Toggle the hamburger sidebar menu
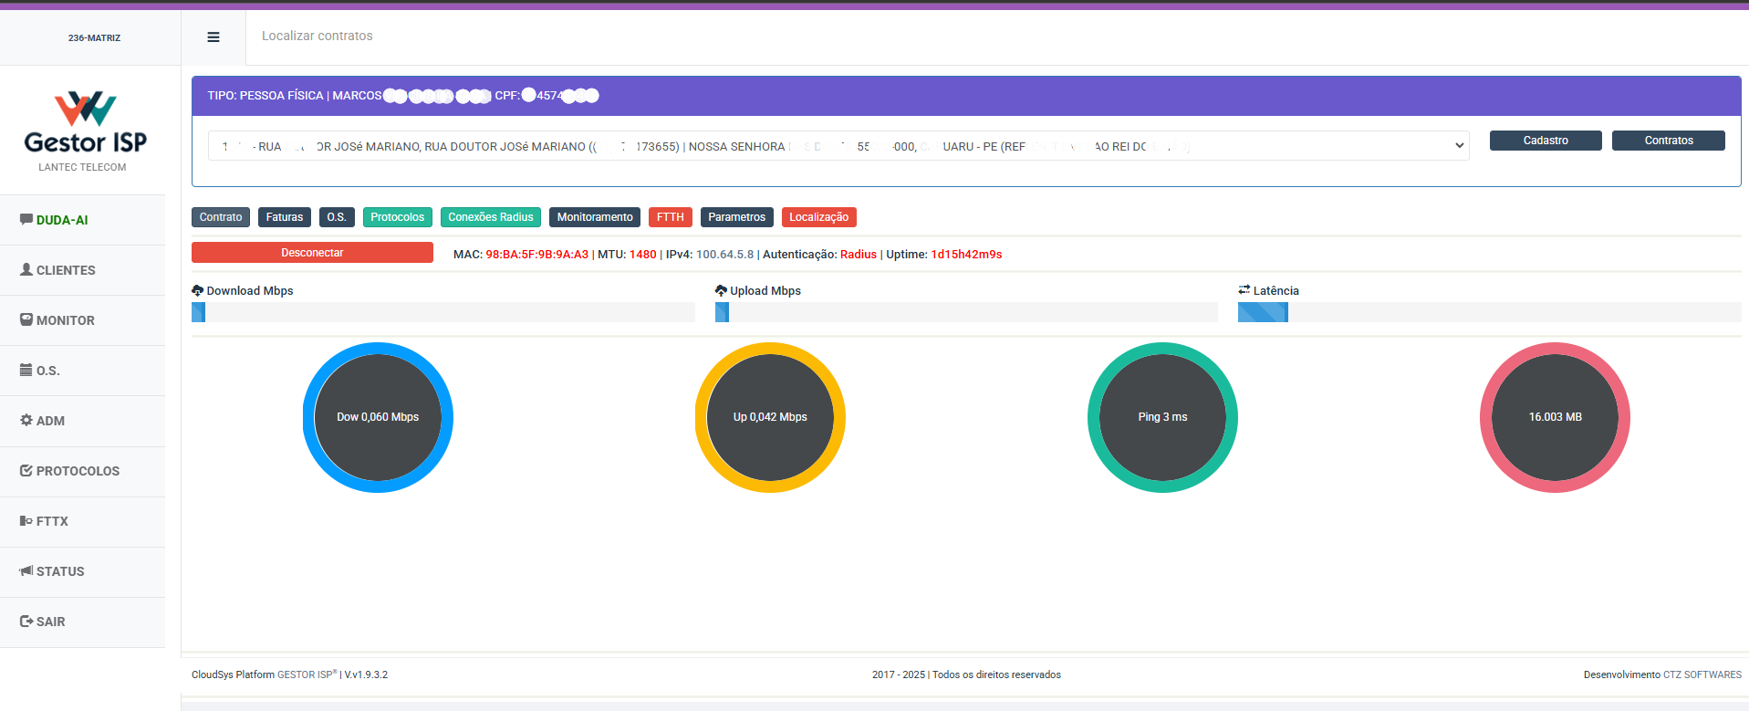 pyautogui.click(x=213, y=37)
